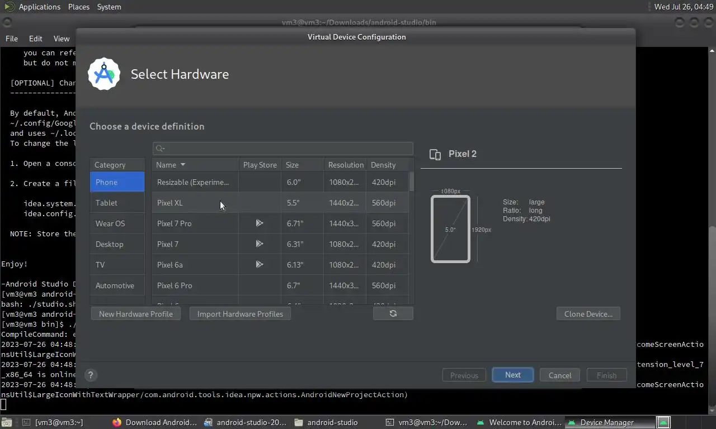Switch to the Welcome to Android taskbar window
The width and height of the screenshot is (716, 429).
(519, 422)
